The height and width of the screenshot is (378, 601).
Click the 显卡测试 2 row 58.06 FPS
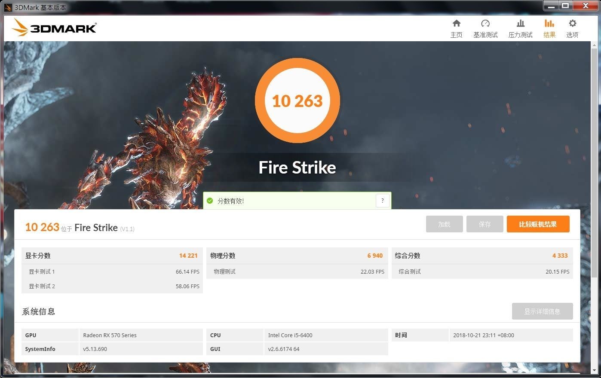[112, 286]
